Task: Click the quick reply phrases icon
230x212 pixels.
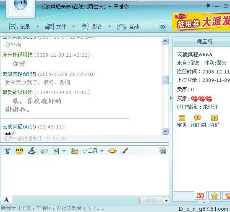Action: (x=44, y=151)
